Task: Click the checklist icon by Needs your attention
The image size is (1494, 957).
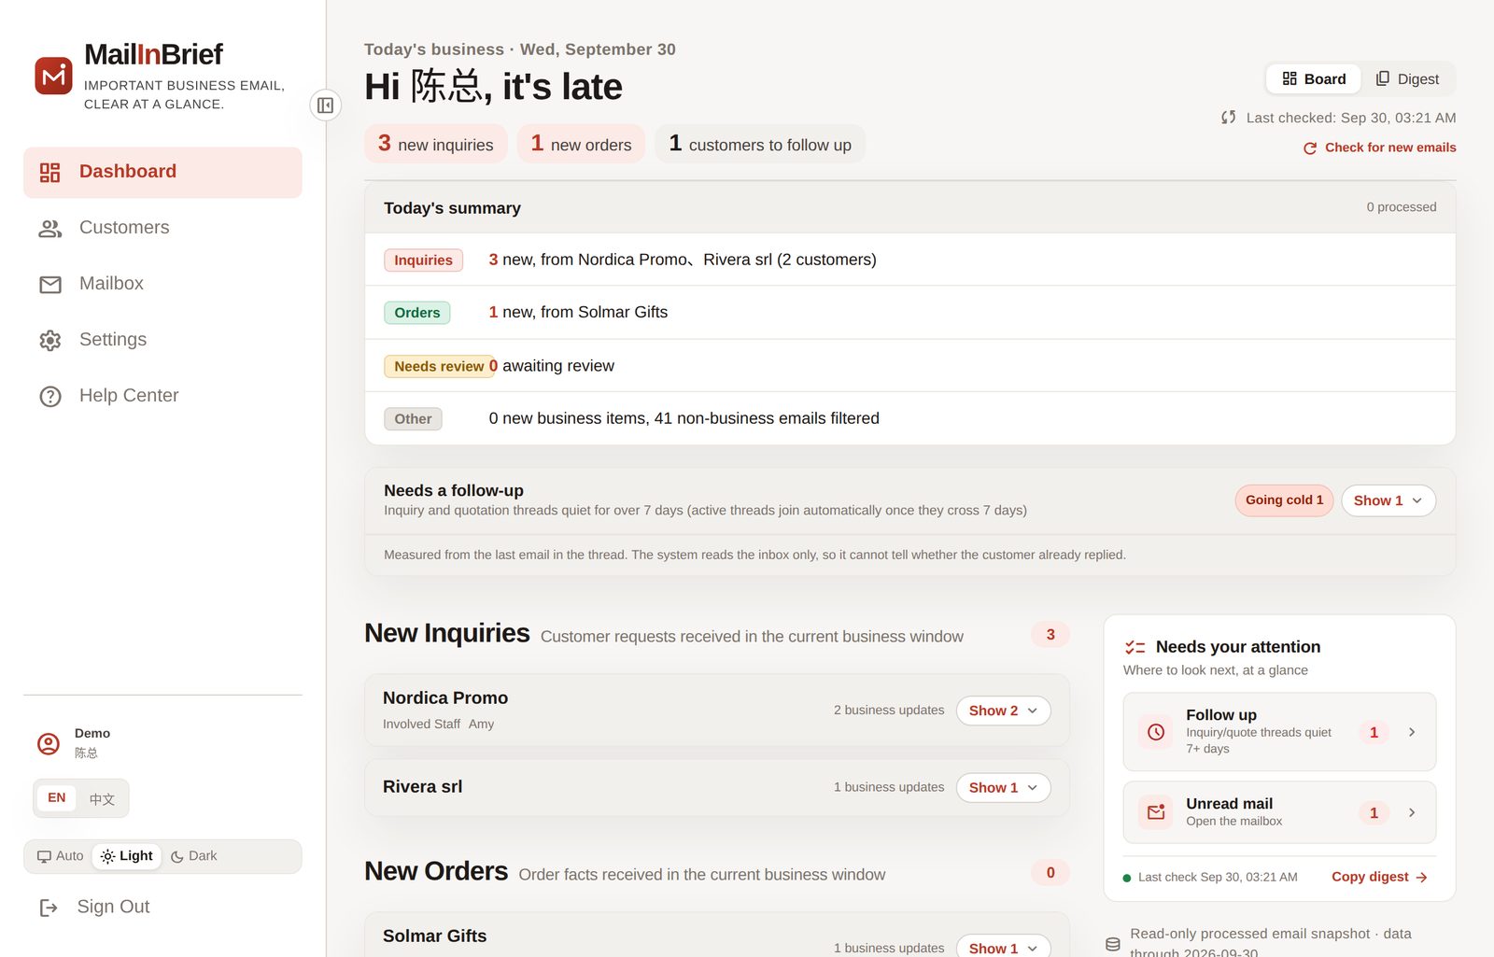Action: coord(1135,647)
